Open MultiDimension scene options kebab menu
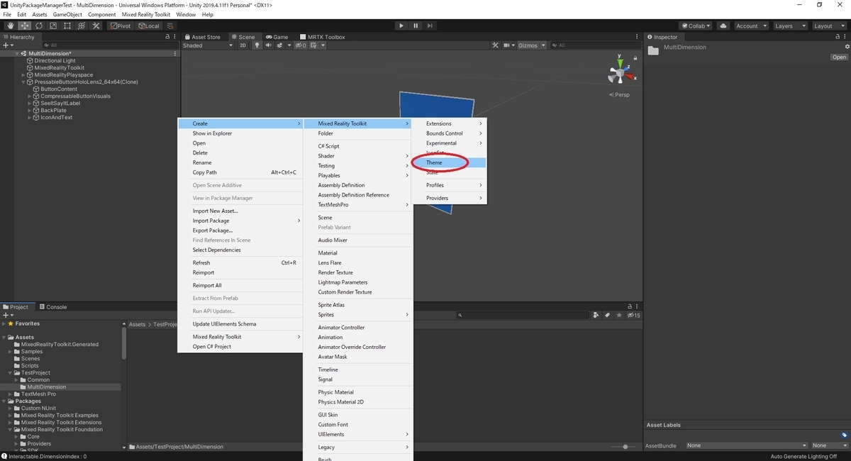Viewport: 851px width, 461px height. [175, 53]
